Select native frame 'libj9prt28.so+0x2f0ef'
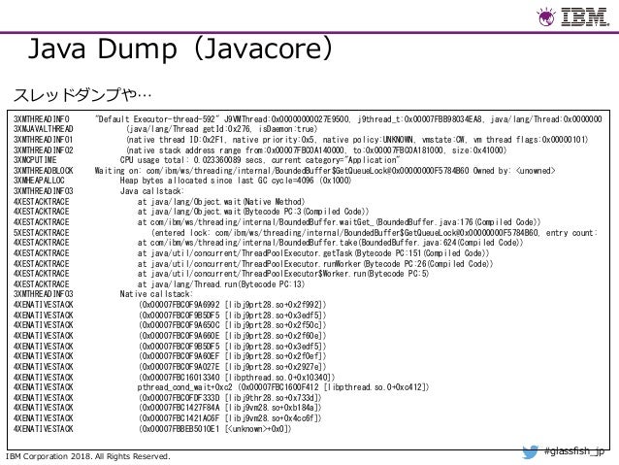 click(x=233, y=356)
